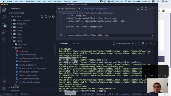Open Run and Debug view
The image size is (171, 96).
[4, 32]
